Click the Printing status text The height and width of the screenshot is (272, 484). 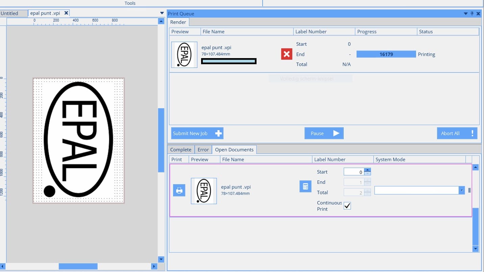click(427, 54)
